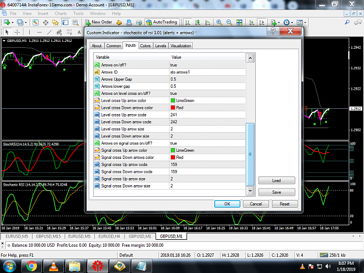
Task: Select bar chart display icon
Action: tap(188, 23)
